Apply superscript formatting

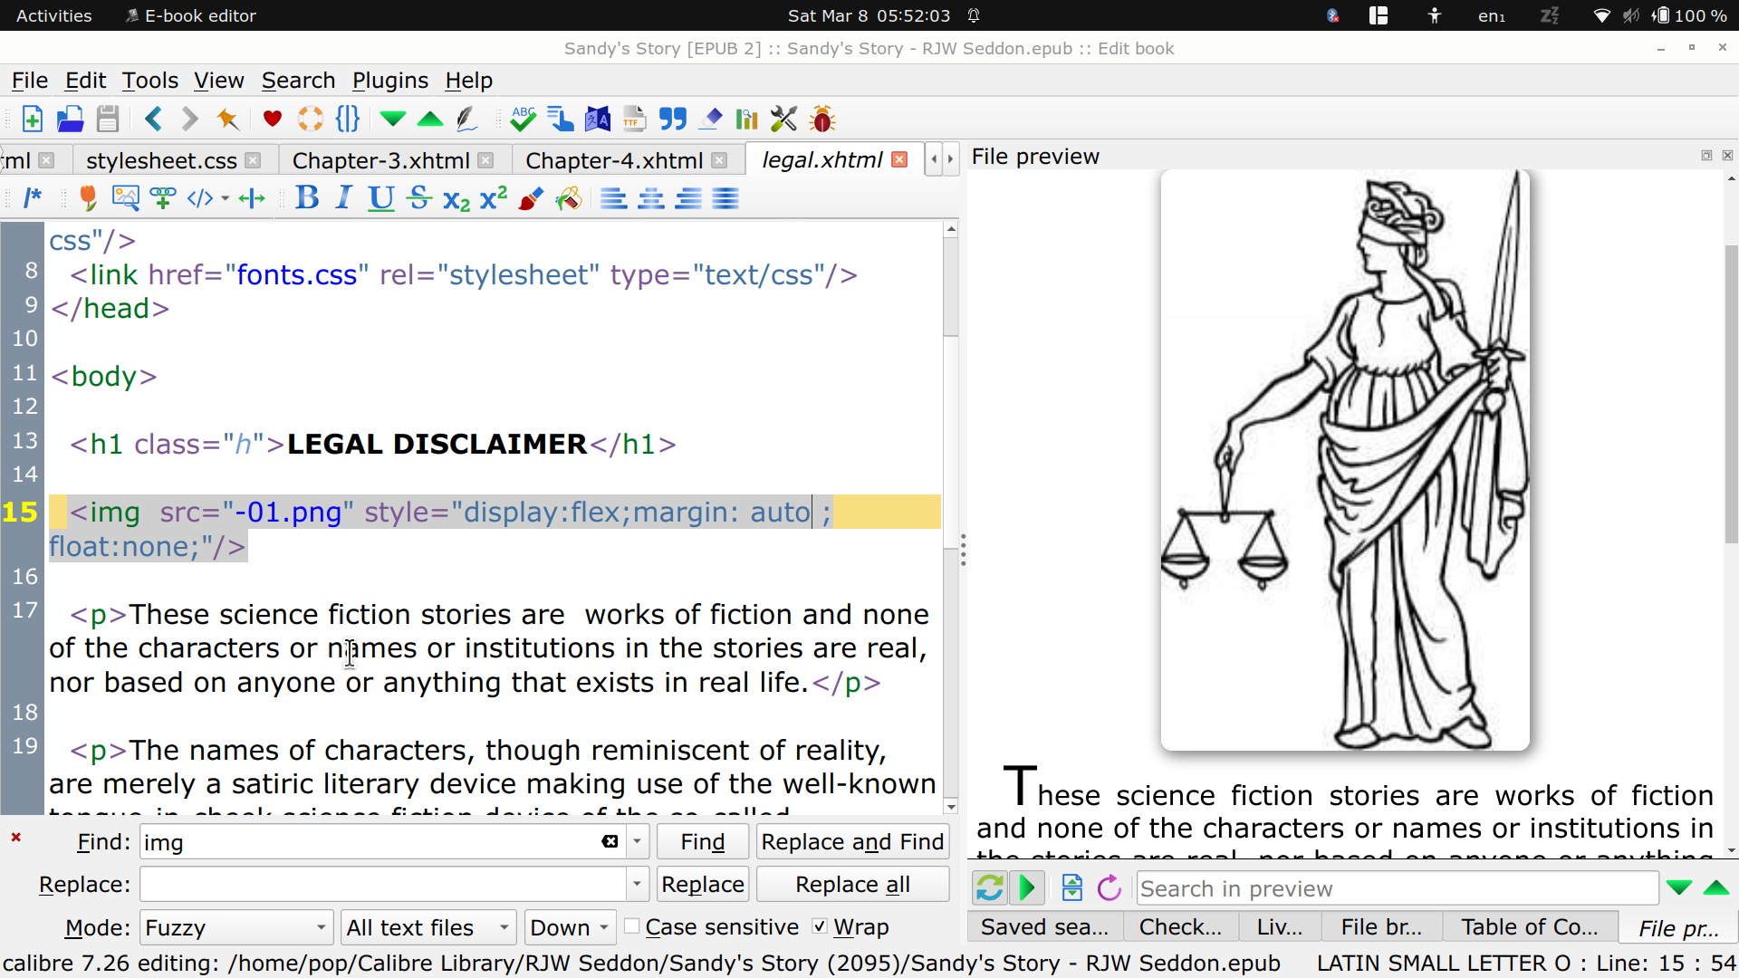coord(494,198)
